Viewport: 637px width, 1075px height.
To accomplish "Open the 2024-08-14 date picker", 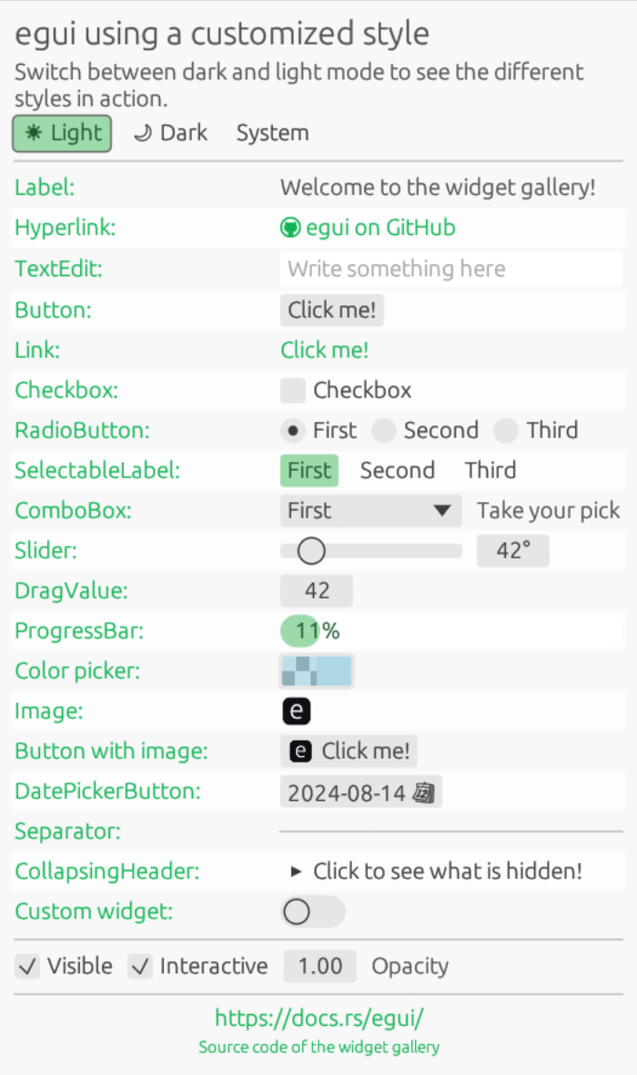I will click(x=361, y=792).
